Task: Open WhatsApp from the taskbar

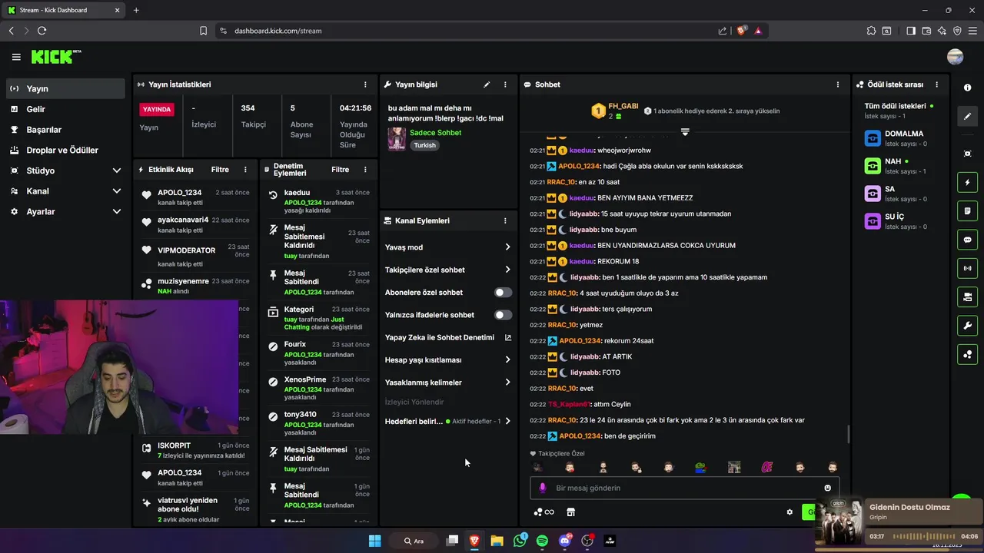Action: tap(520, 541)
